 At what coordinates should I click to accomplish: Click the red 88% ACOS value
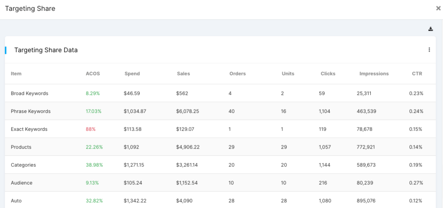click(91, 129)
